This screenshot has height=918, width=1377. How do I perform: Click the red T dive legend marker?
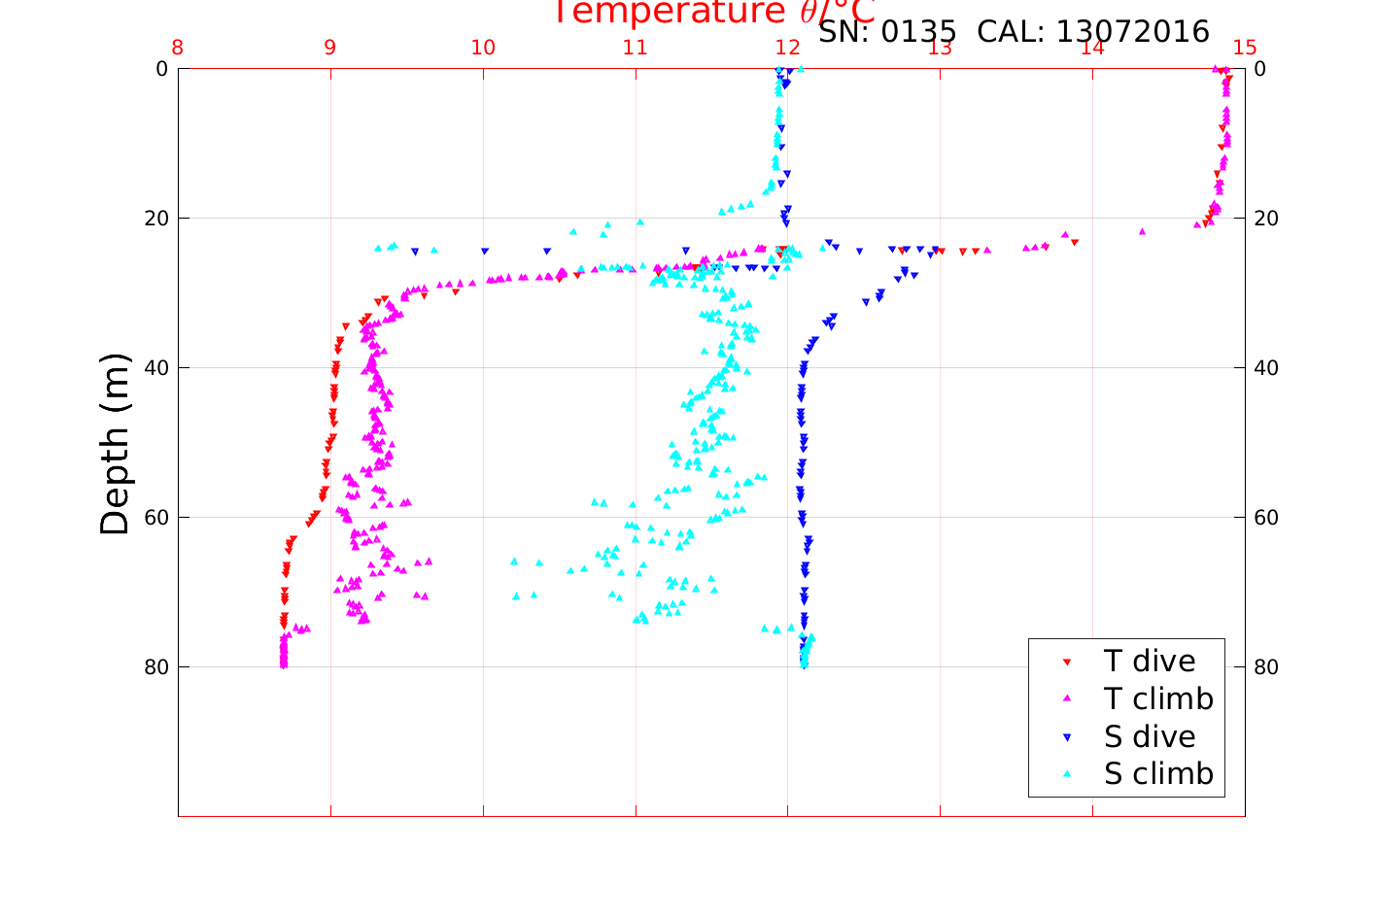pos(1066,663)
